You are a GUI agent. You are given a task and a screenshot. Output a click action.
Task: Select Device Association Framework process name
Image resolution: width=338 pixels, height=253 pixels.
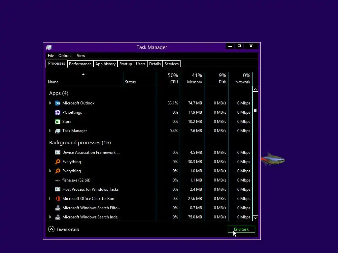coord(91,153)
